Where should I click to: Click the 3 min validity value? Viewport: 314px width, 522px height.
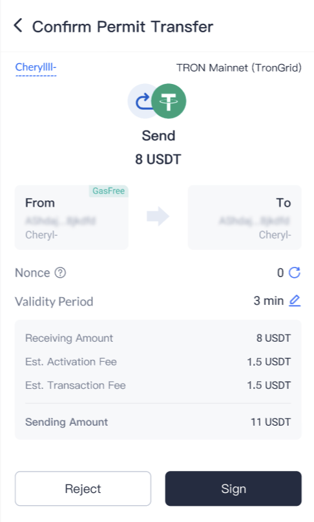(268, 301)
